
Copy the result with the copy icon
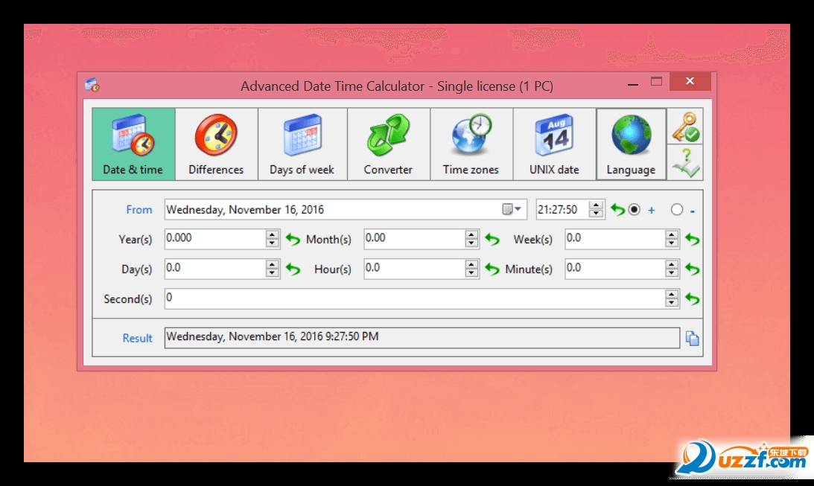pyautogui.click(x=692, y=338)
